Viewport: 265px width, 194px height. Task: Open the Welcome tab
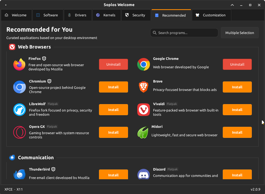(16, 15)
